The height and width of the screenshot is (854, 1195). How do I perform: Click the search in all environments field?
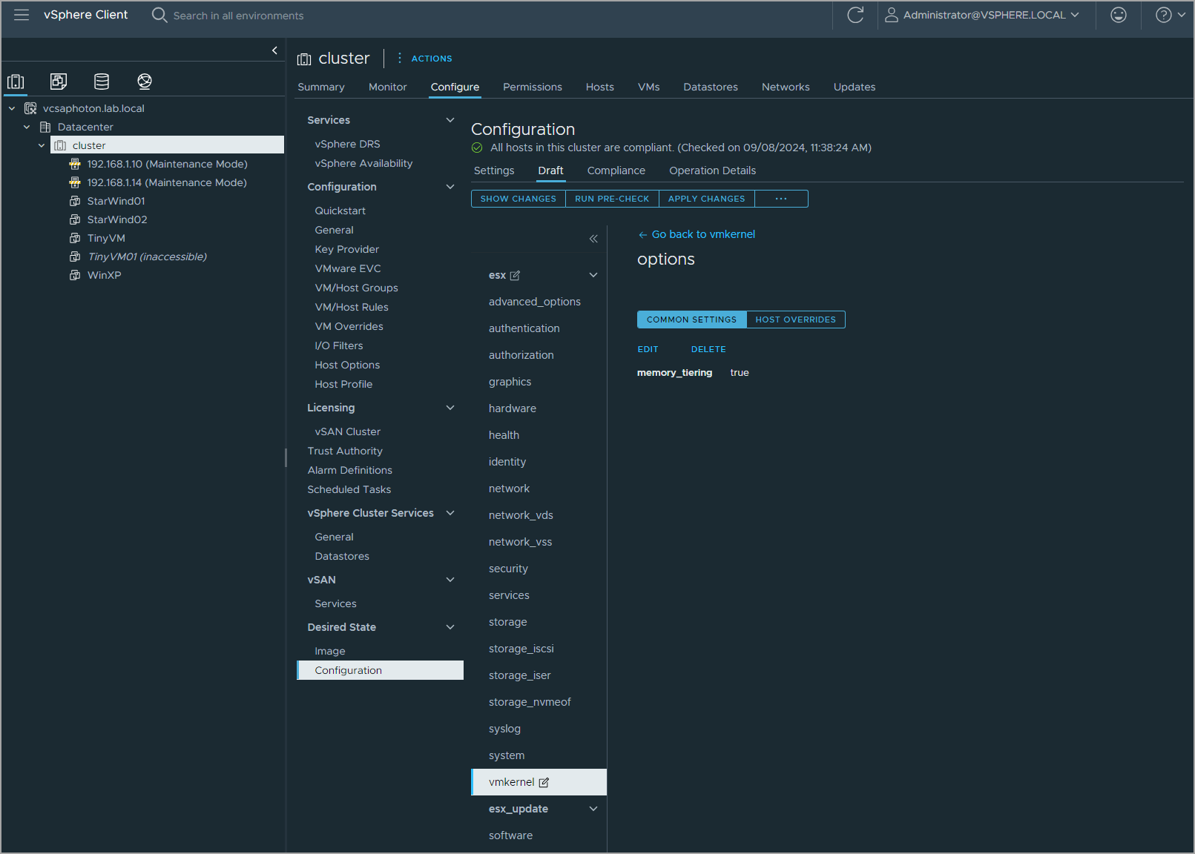[x=238, y=16]
